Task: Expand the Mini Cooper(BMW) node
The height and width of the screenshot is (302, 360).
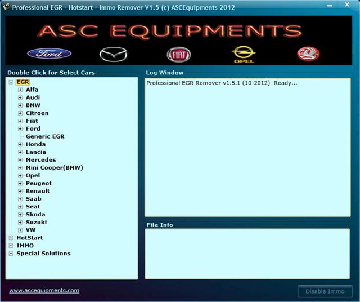Action: coord(20,168)
